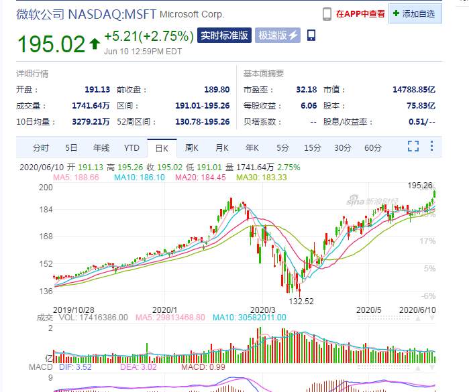The image size is (469, 392).
Task: Open the 月K tab
Action: 222,147
